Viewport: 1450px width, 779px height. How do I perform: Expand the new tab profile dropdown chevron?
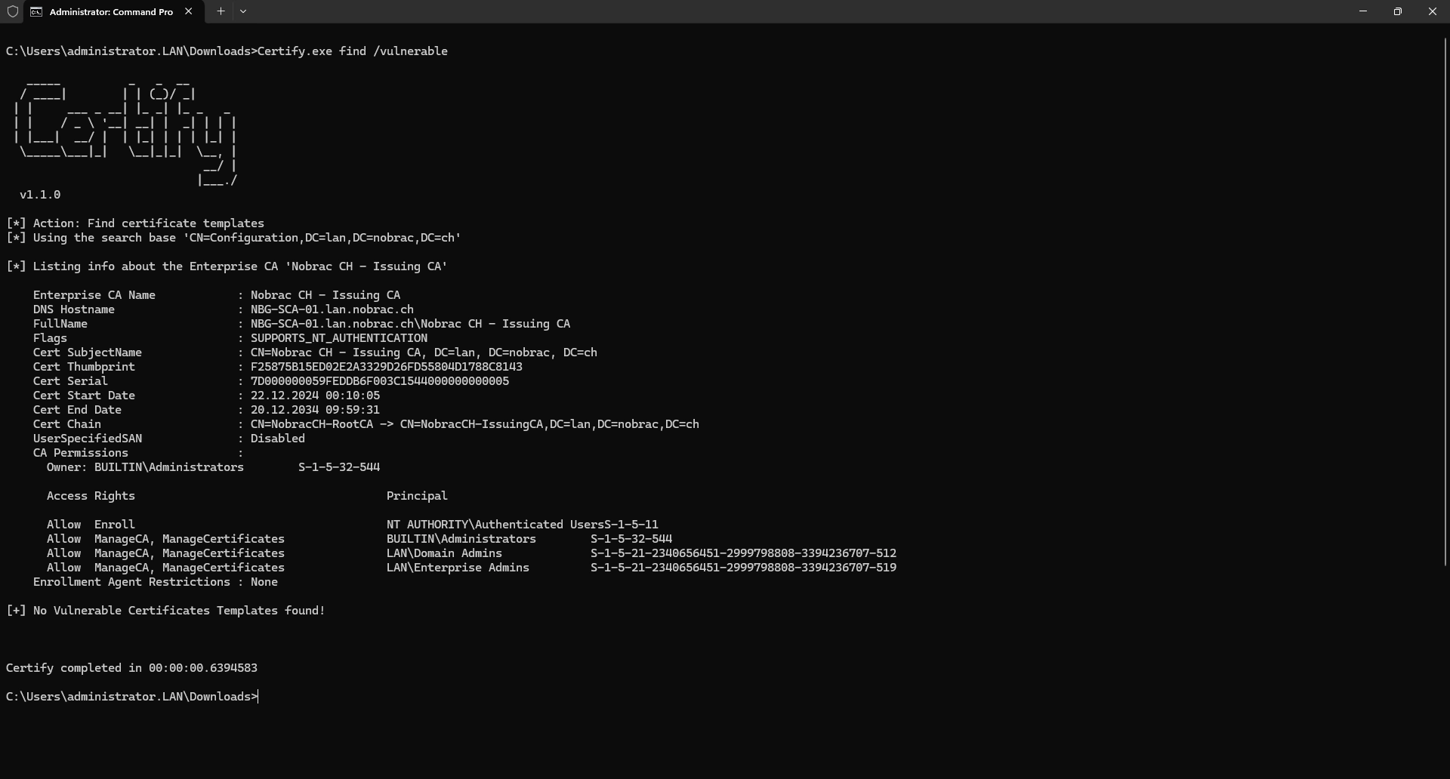click(243, 11)
